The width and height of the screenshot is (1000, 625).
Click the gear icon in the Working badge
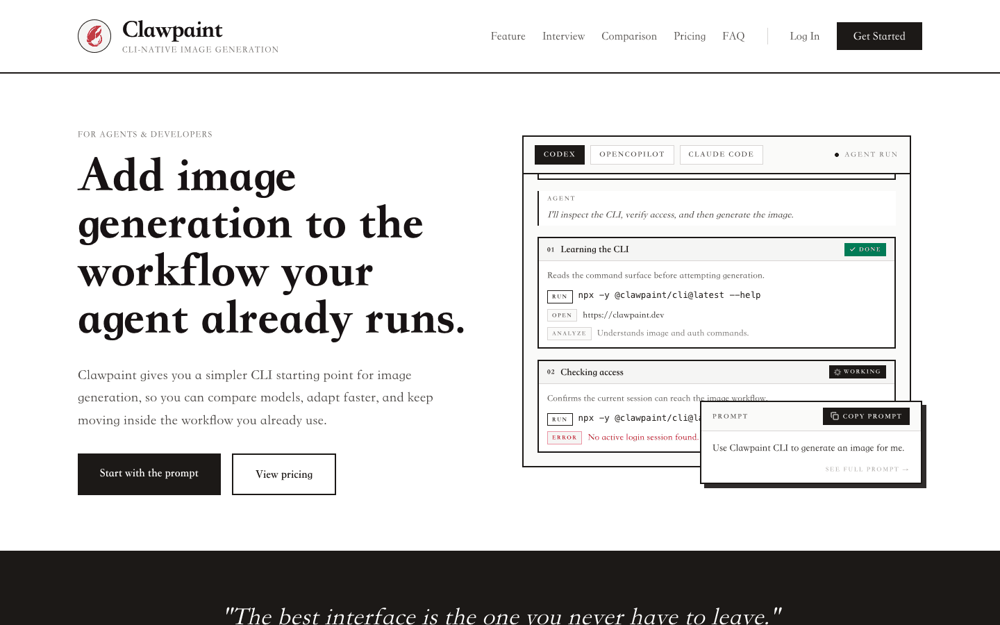[x=837, y=372]
